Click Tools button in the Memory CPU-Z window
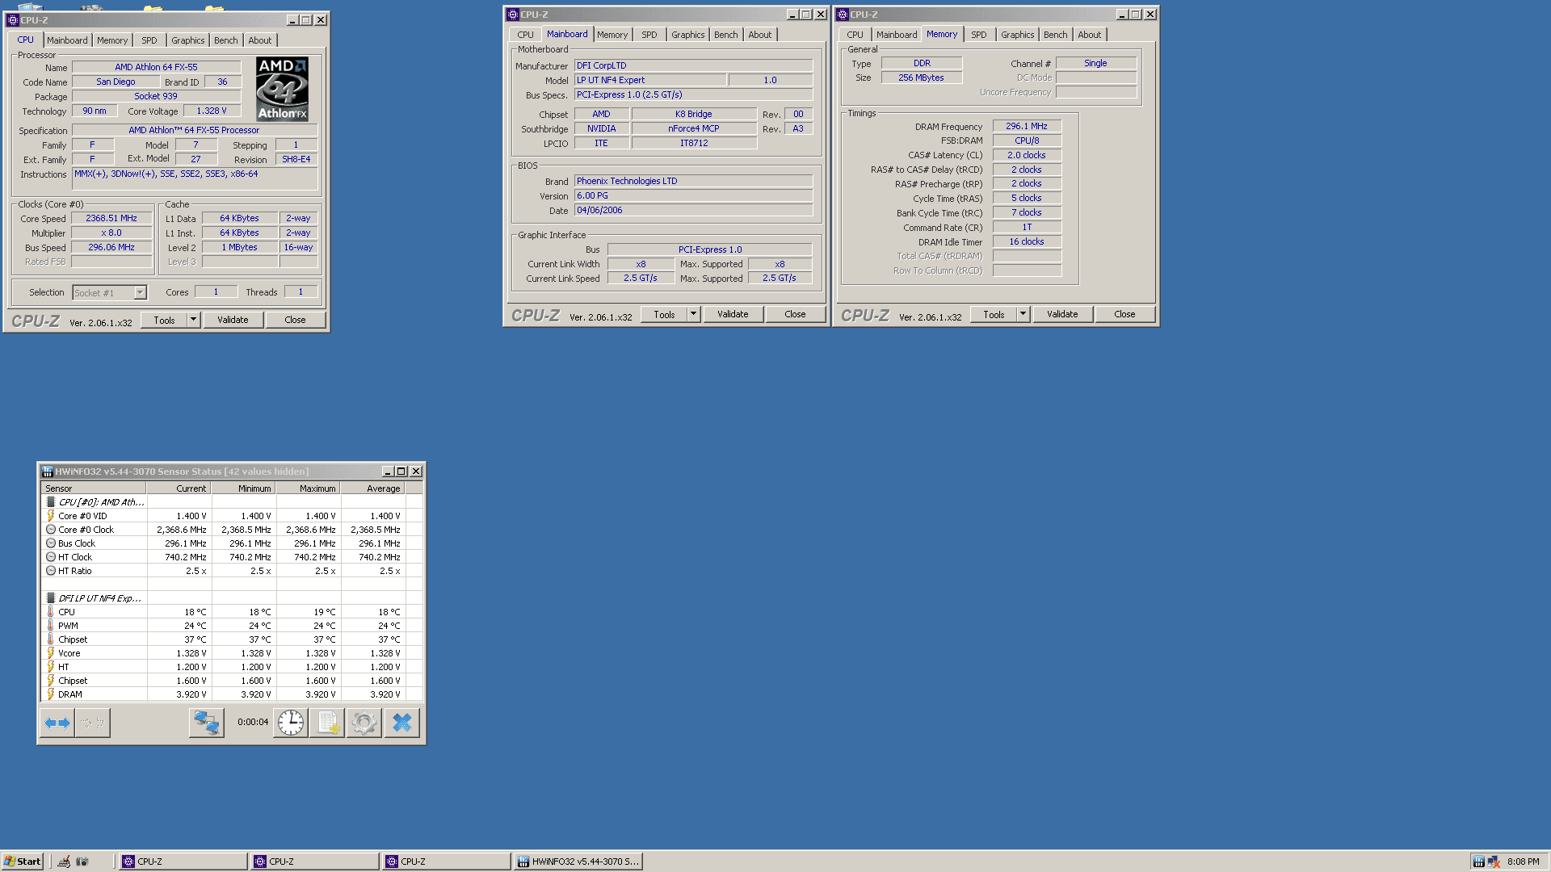Image resolution: width=1551 pixels, height=872 pixels. coord(994,314)
